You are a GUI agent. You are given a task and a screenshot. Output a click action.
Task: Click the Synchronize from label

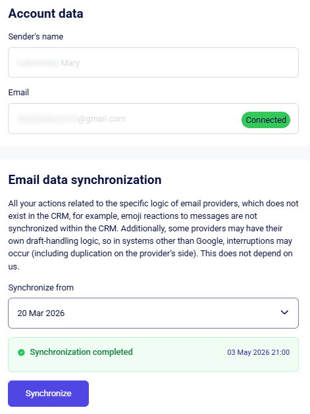pyautogui.click(x=41, y=288)
